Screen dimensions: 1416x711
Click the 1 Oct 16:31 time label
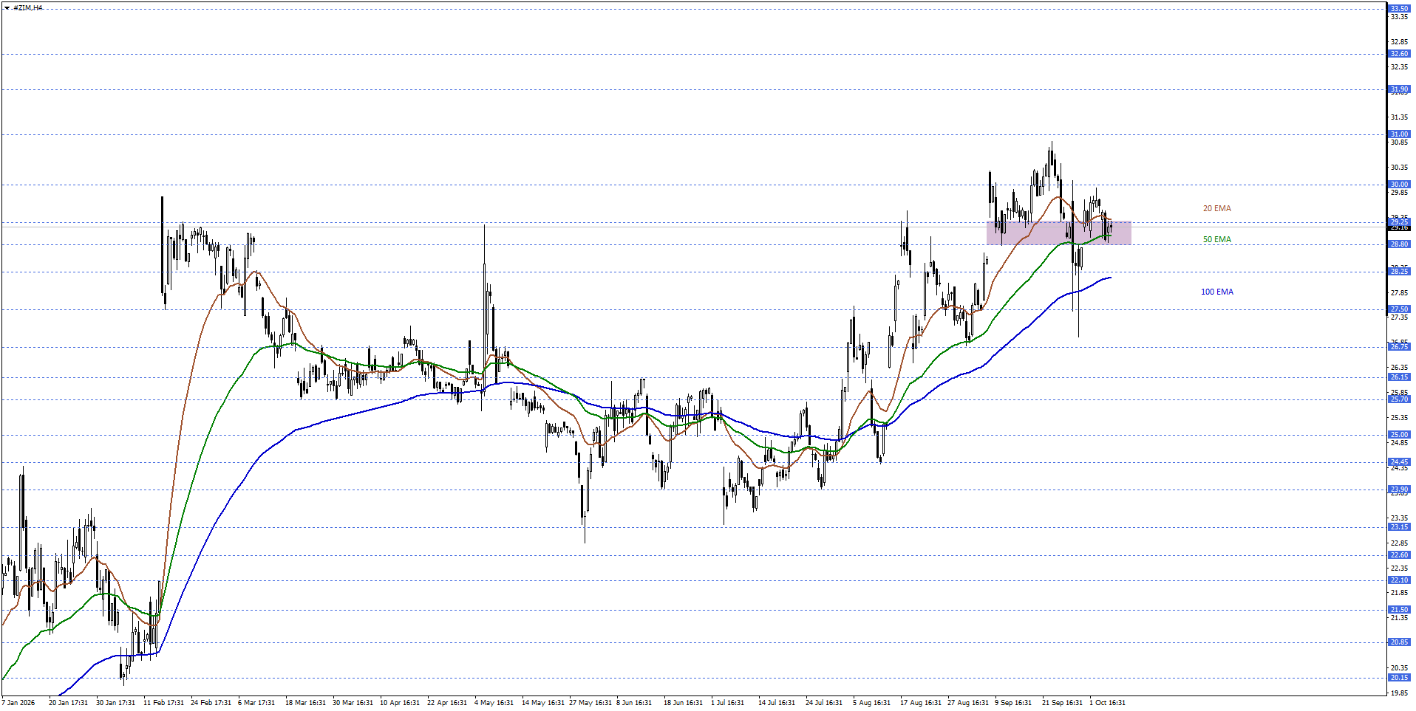[1107, 702]
